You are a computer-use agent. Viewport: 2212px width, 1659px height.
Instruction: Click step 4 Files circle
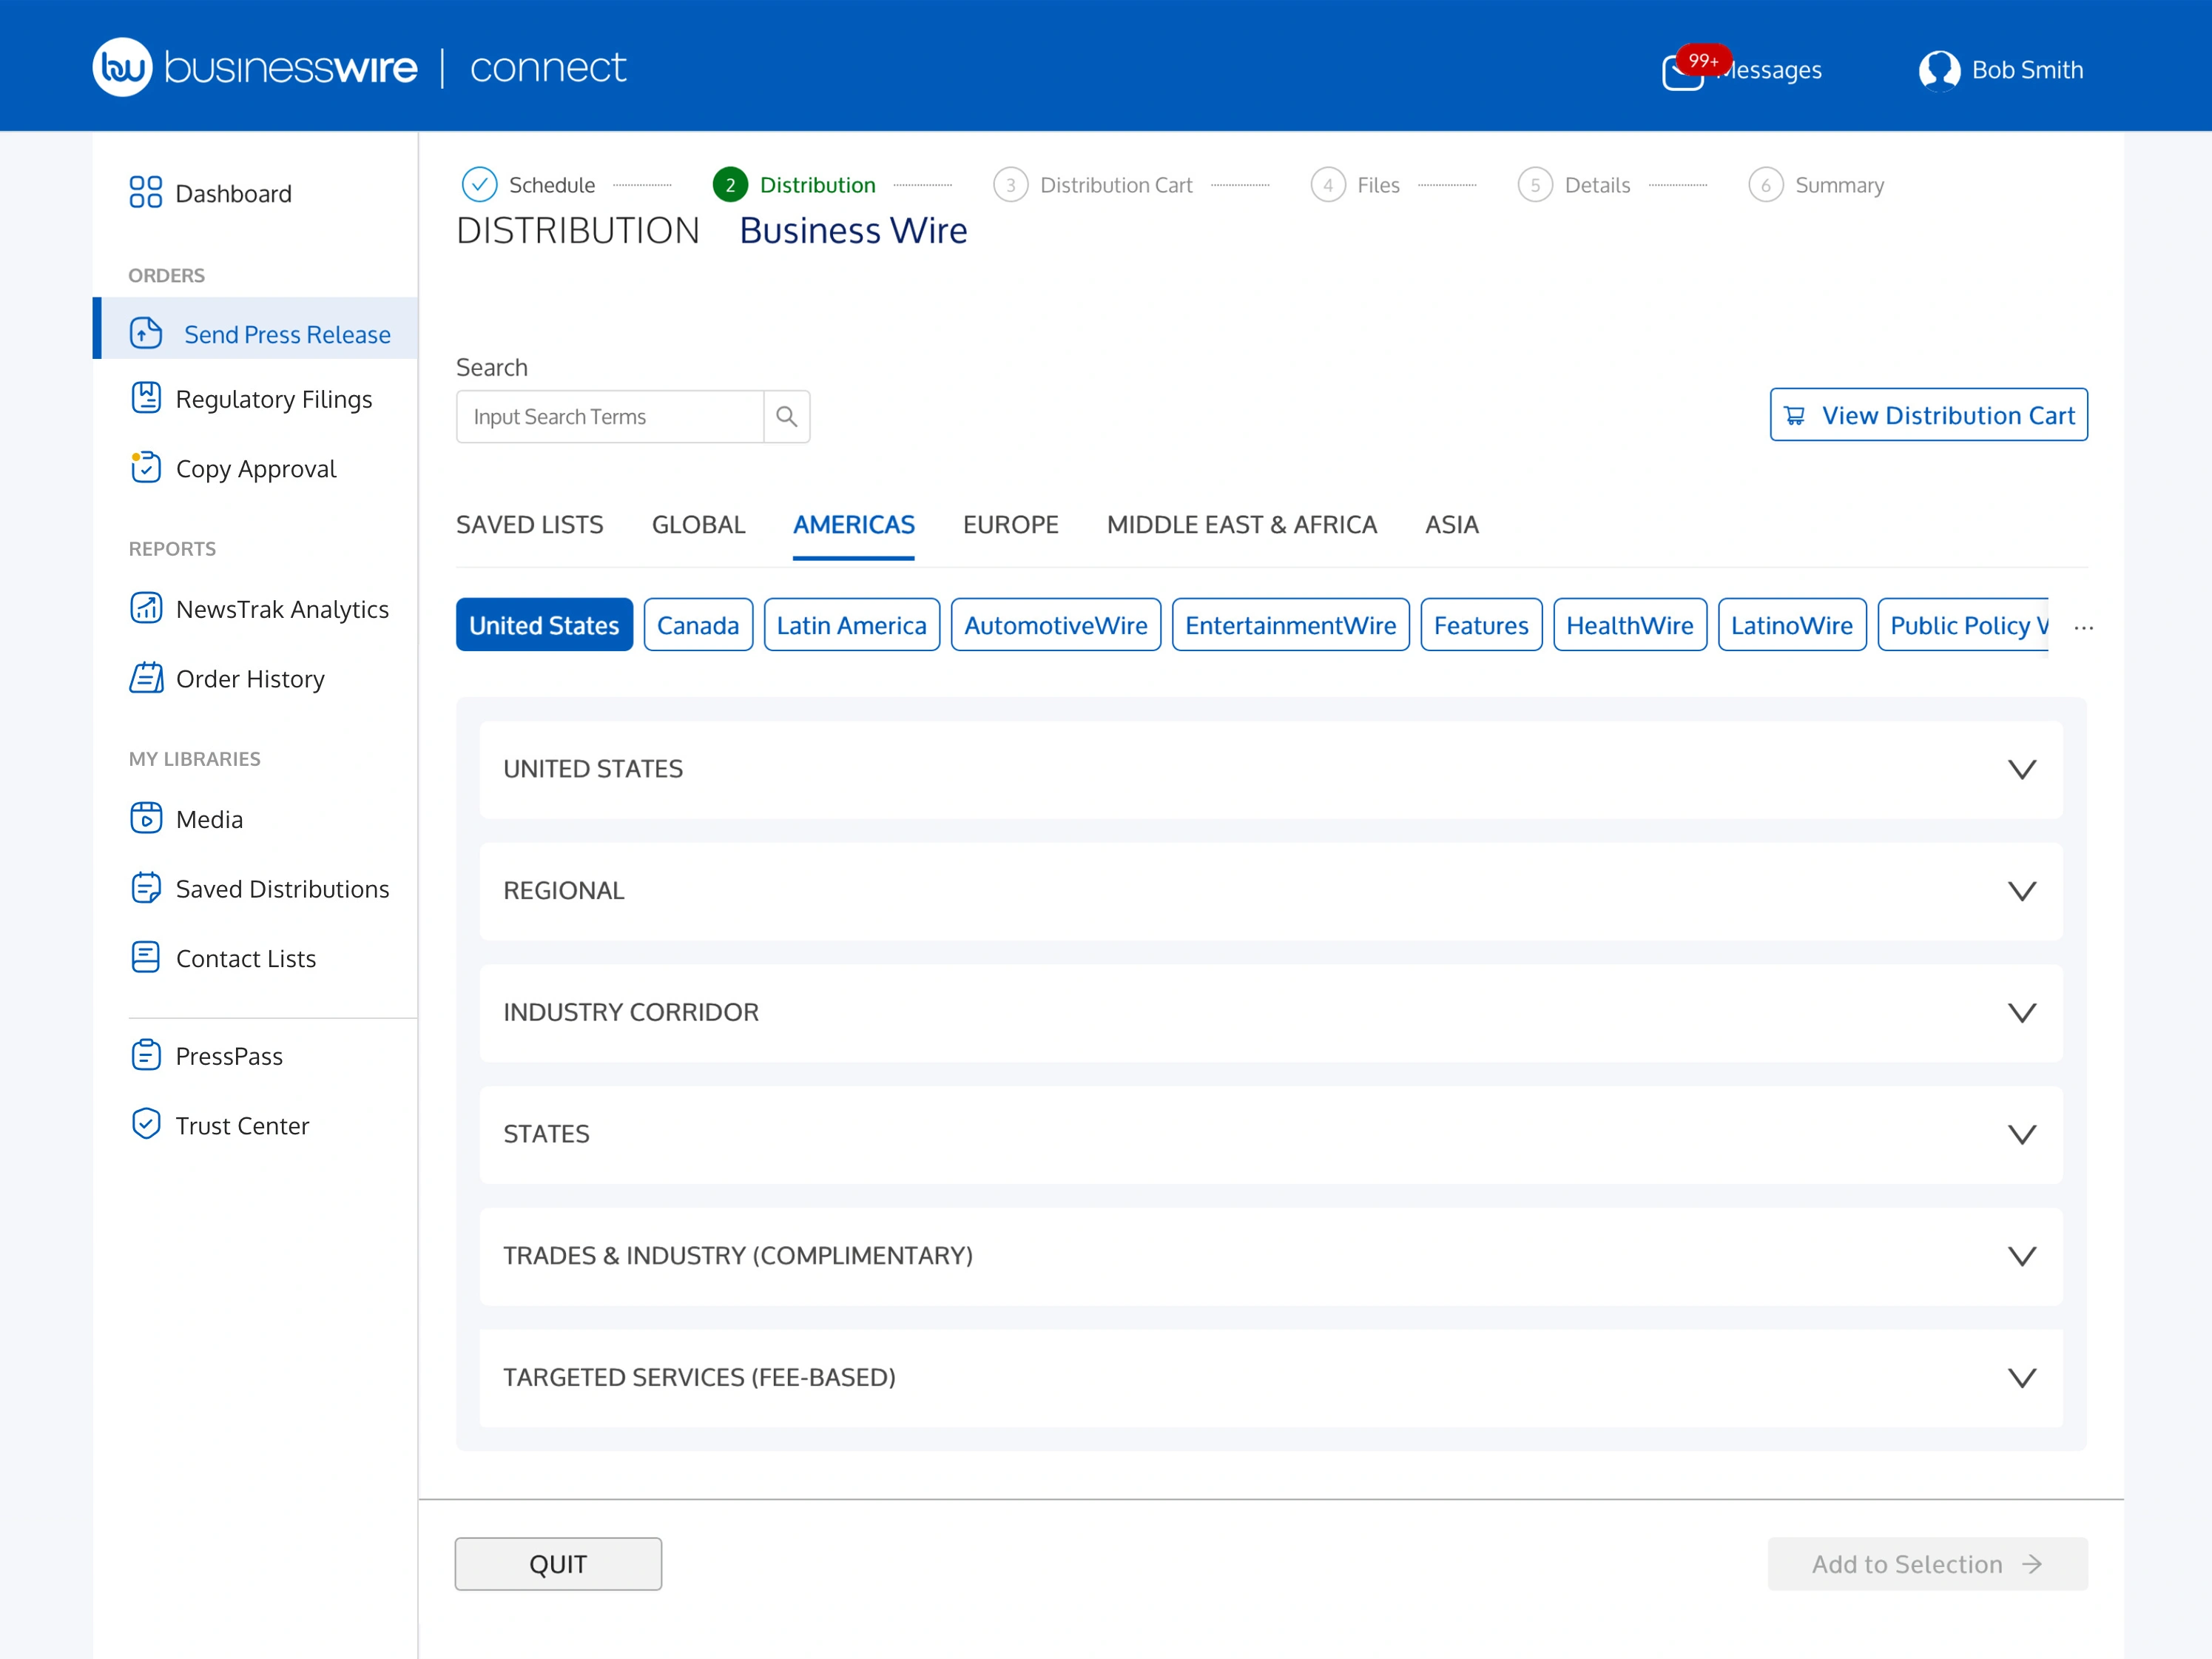point(1328,185)
